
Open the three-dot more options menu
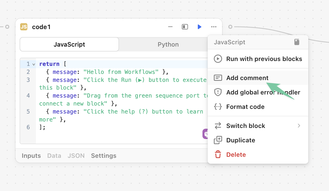214,27
